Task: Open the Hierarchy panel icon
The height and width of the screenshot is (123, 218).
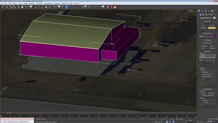Action: (206, 11)
